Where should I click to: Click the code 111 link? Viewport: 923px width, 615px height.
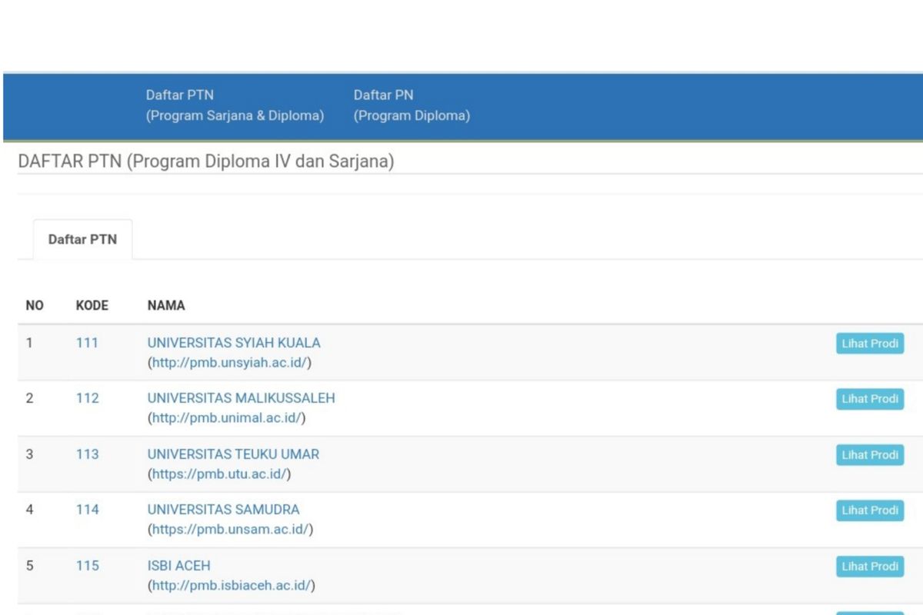pyautogui.click(x=87, y=343)
